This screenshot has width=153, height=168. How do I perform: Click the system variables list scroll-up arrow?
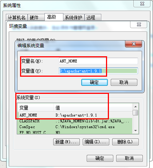(136, 107)
